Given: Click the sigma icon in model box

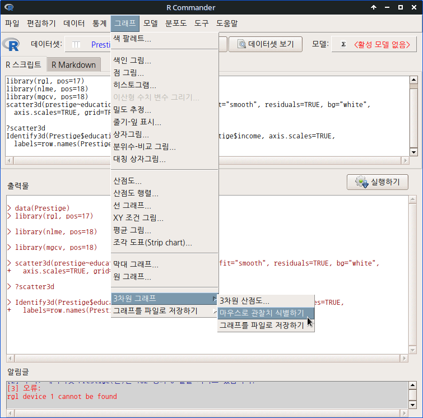Looking at the screenshot, I should click(343, 44).
